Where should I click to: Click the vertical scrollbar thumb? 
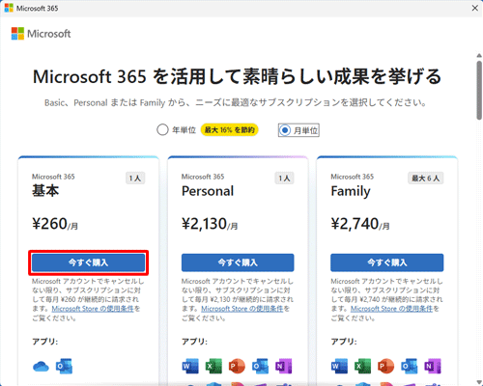479,90
